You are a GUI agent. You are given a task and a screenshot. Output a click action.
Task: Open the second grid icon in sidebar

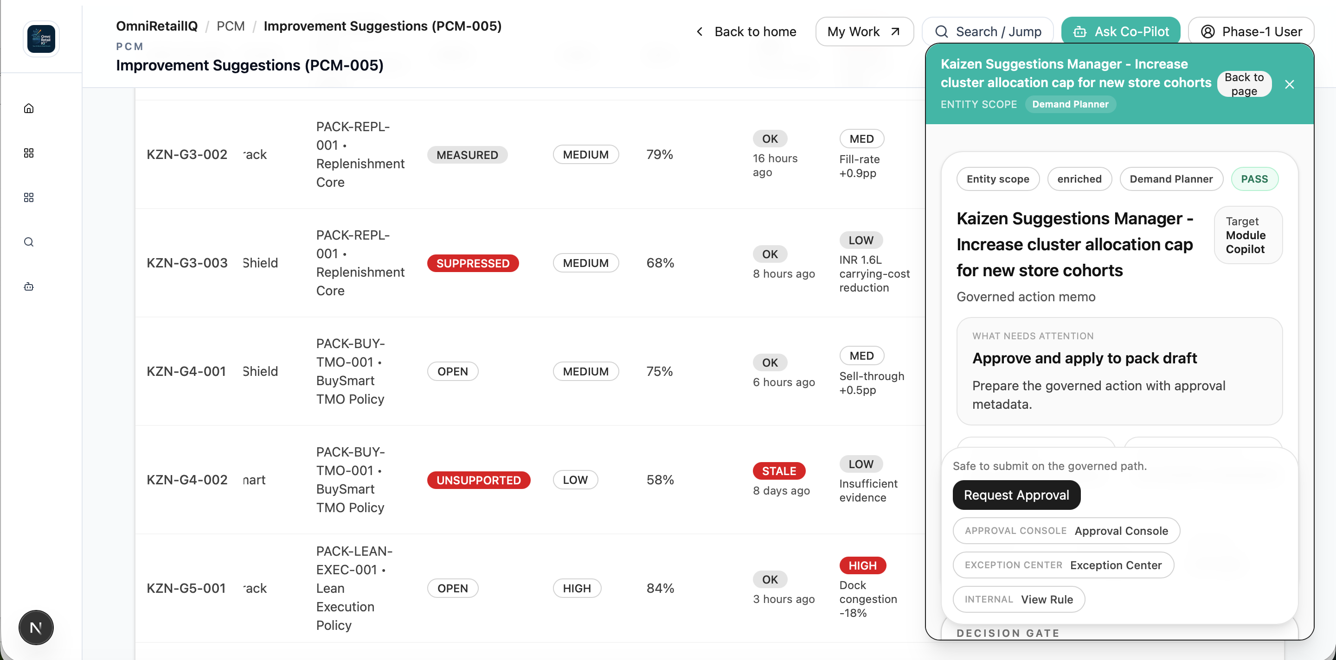point(29,197)
